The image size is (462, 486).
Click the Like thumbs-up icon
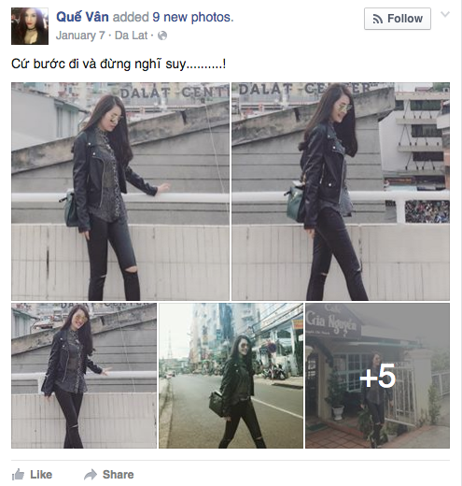[x=18, y=475]
